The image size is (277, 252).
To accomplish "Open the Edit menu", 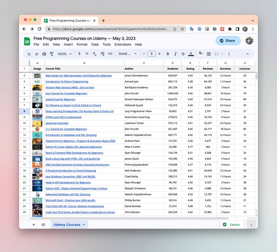I will tap(46, 44).
